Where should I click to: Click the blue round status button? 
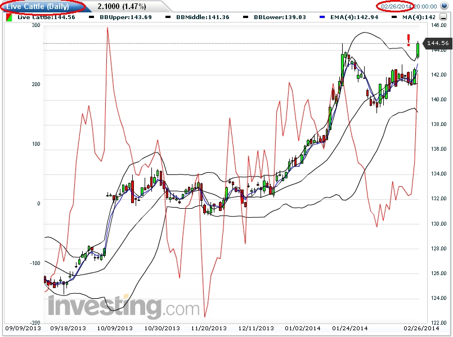[x=444, y=6]
